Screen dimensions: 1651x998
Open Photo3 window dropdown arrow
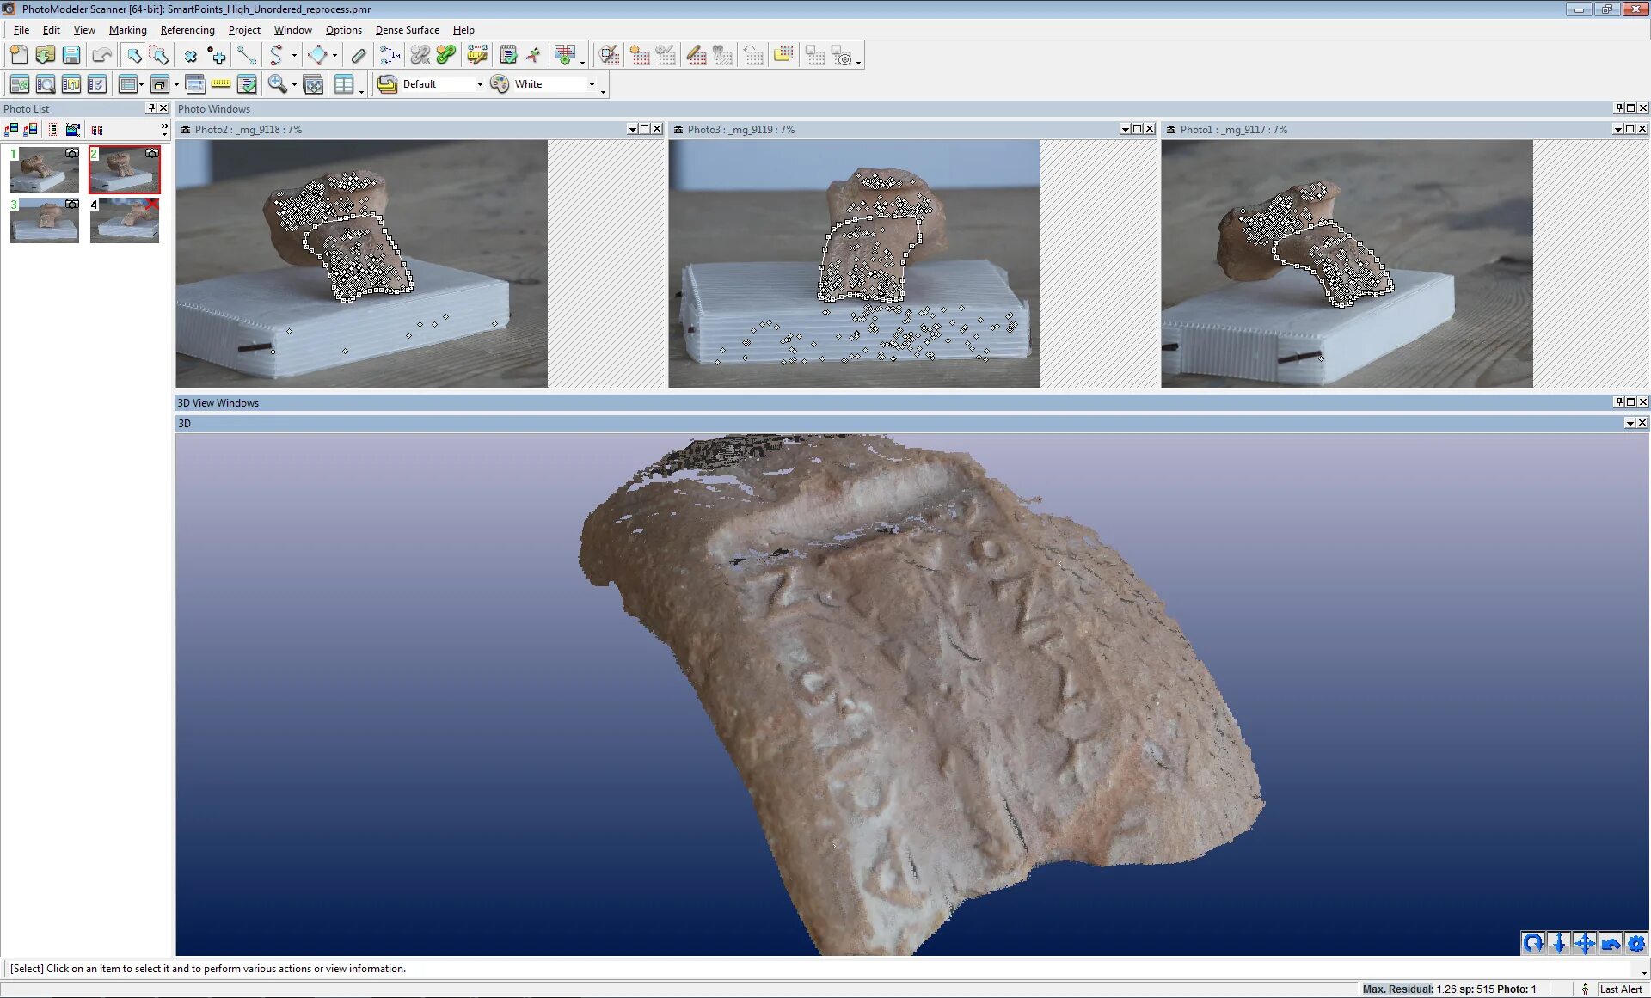(x=1125, y=129)
